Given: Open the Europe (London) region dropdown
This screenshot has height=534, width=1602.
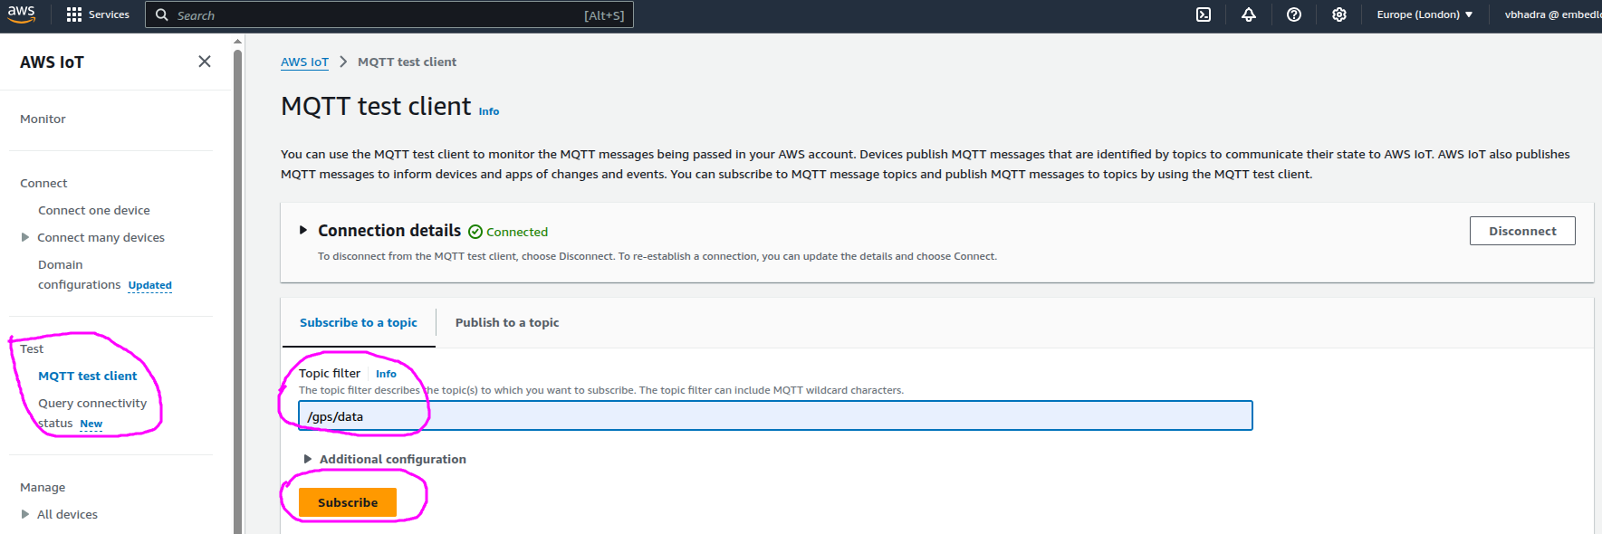Looking at the screenshot, I should tap(1425, 14).
